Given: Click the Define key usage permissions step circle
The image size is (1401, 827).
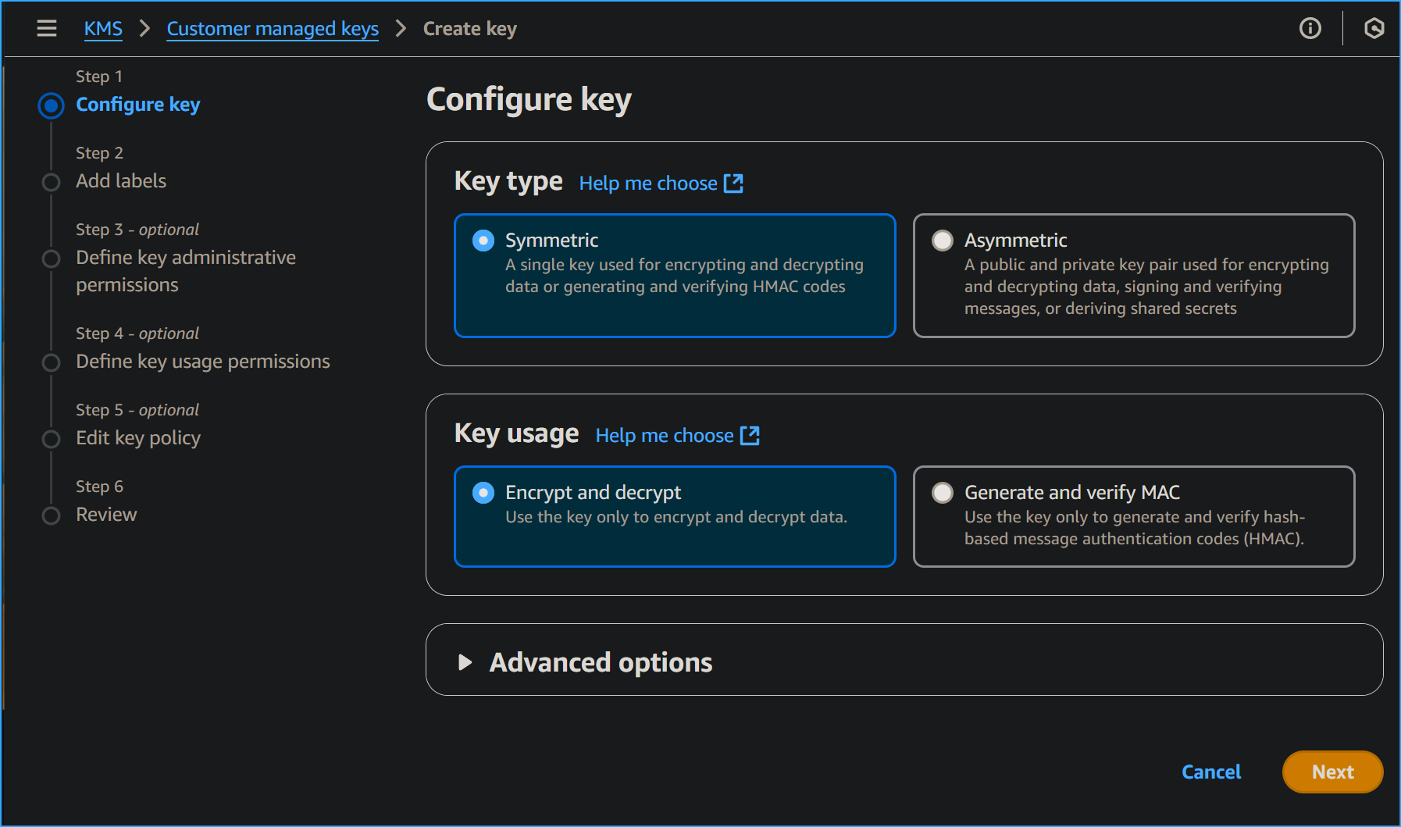Looking at the screenshot, I should click(51, 362).
